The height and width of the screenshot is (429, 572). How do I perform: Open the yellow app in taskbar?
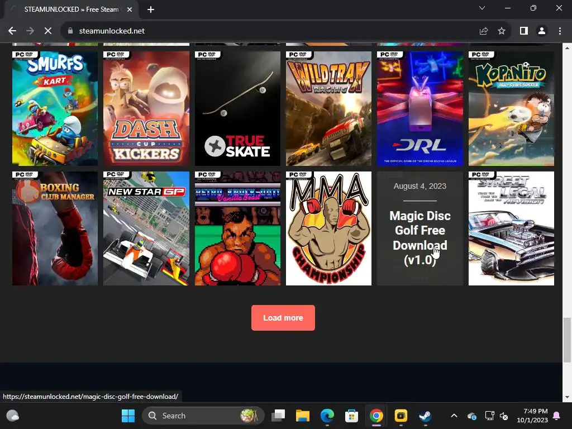[401, 416]
